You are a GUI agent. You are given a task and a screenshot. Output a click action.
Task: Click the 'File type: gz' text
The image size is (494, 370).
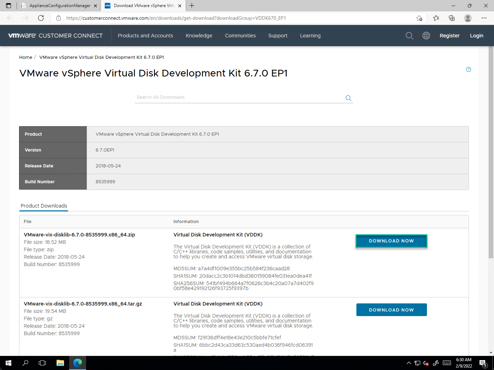[x=38, y=319]
